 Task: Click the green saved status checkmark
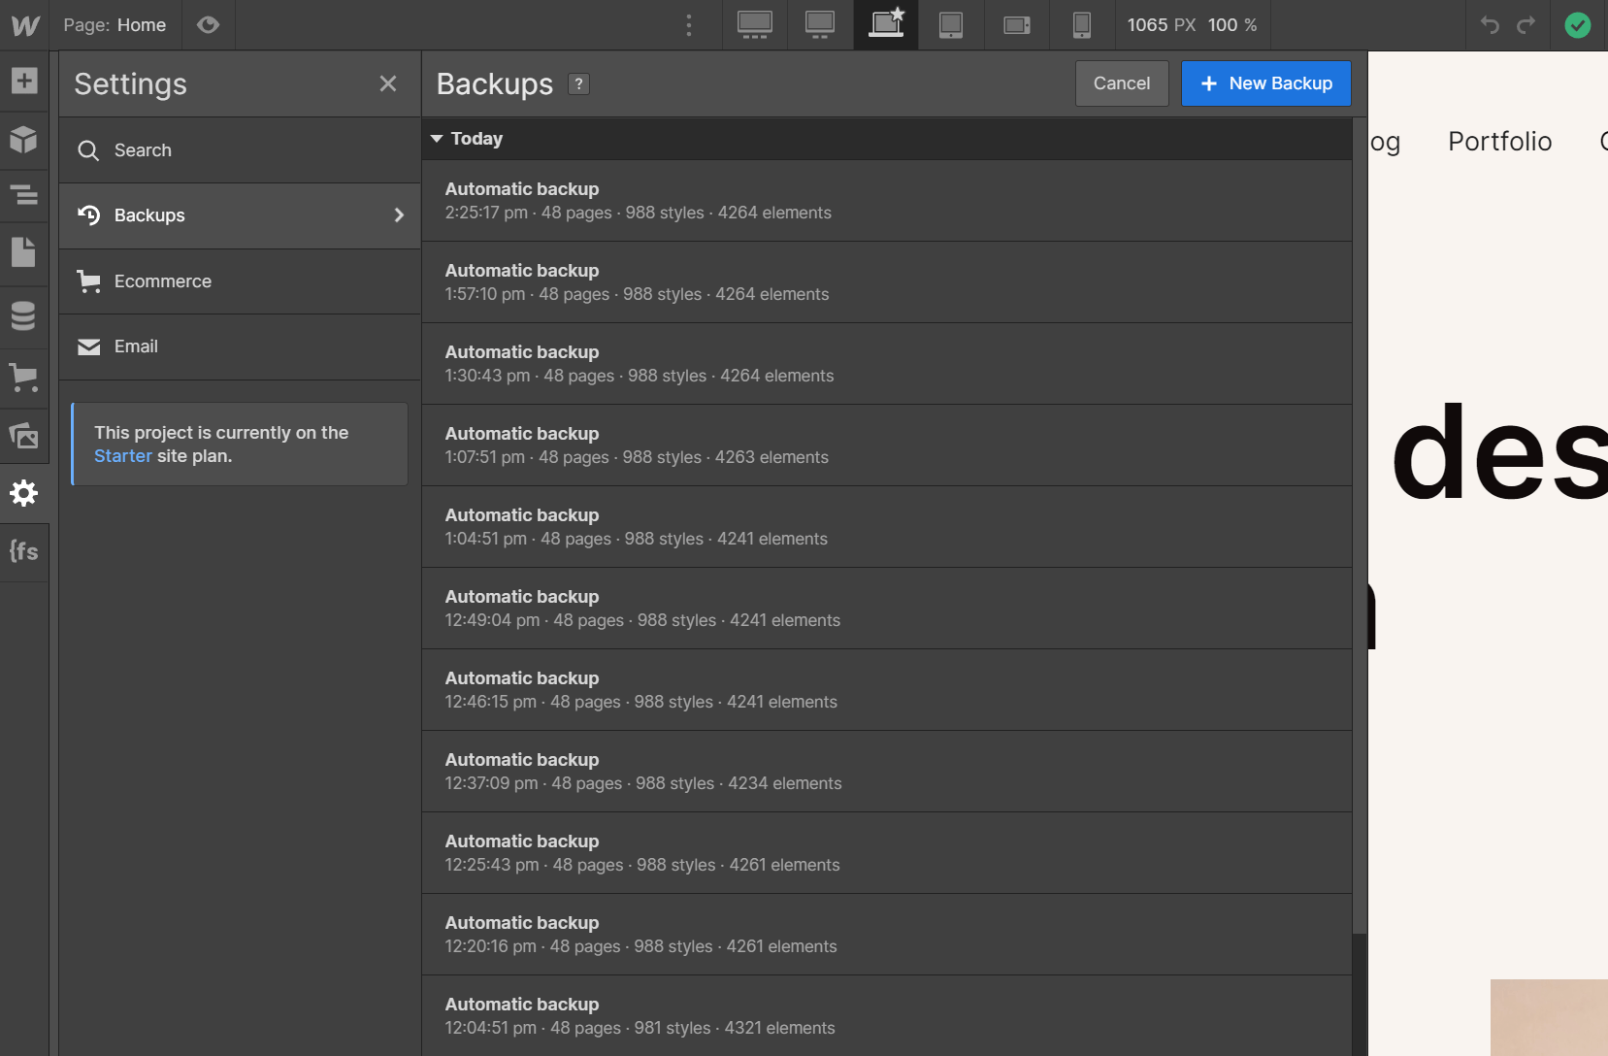1578,25
